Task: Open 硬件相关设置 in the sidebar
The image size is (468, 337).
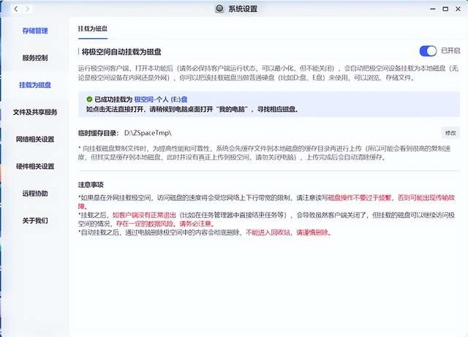Action: tap(35, 167)
